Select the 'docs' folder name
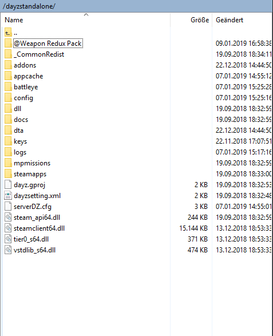 [x=21, y=120]
